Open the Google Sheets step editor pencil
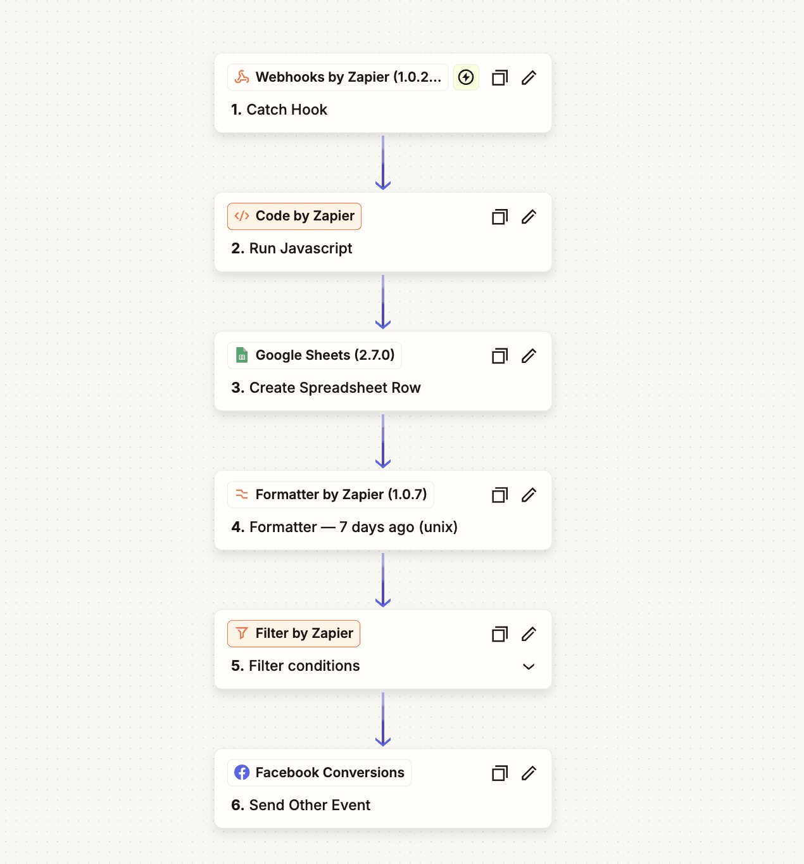This screenshot has width=804, height=864. 529,355
